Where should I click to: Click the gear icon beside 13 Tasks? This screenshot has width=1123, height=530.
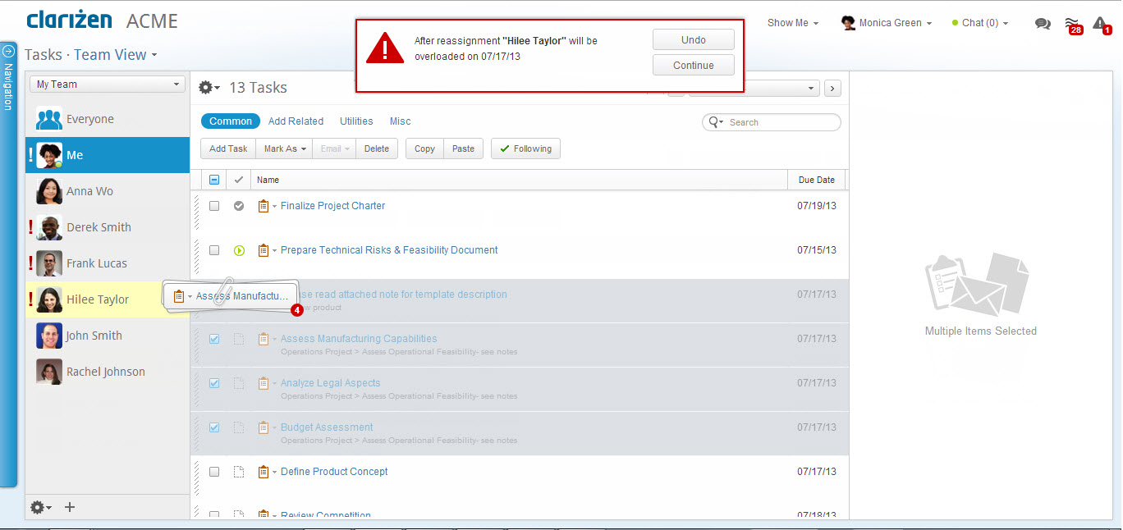pos(209,88)
